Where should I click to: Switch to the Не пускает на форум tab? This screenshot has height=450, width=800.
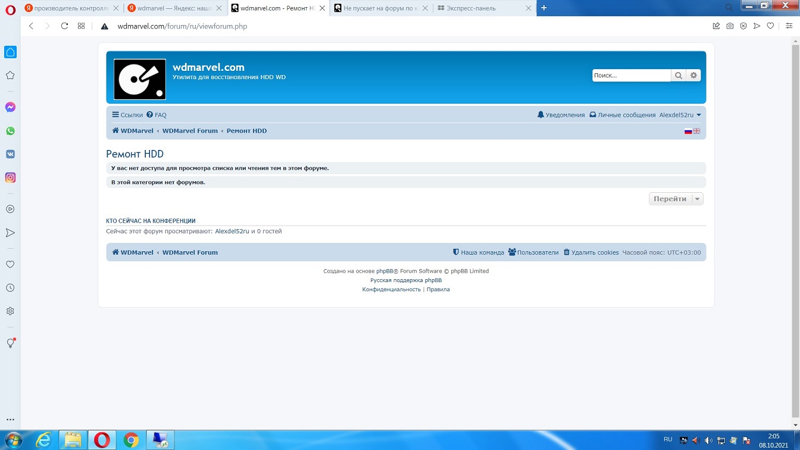click(x=382, y=8)
